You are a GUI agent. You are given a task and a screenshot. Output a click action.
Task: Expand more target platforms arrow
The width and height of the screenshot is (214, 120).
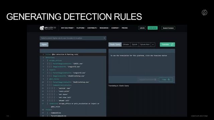pos(153,44)
